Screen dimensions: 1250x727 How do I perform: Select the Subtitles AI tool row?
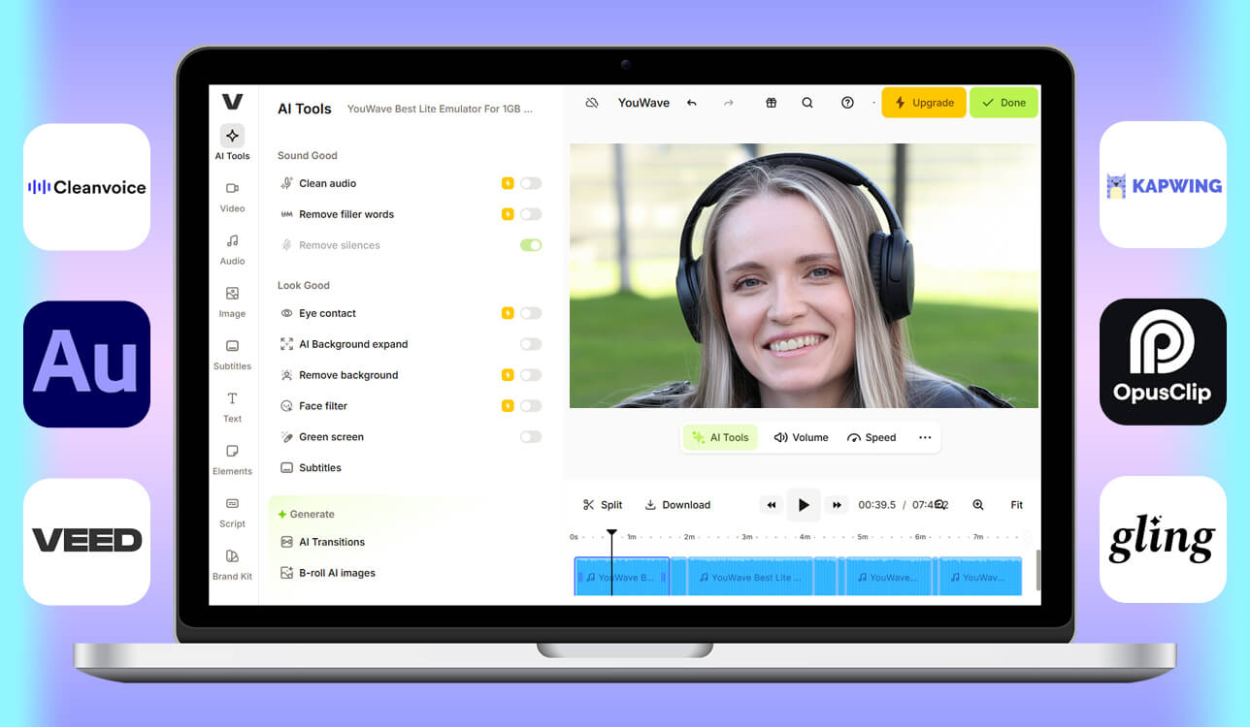[411, 467]
